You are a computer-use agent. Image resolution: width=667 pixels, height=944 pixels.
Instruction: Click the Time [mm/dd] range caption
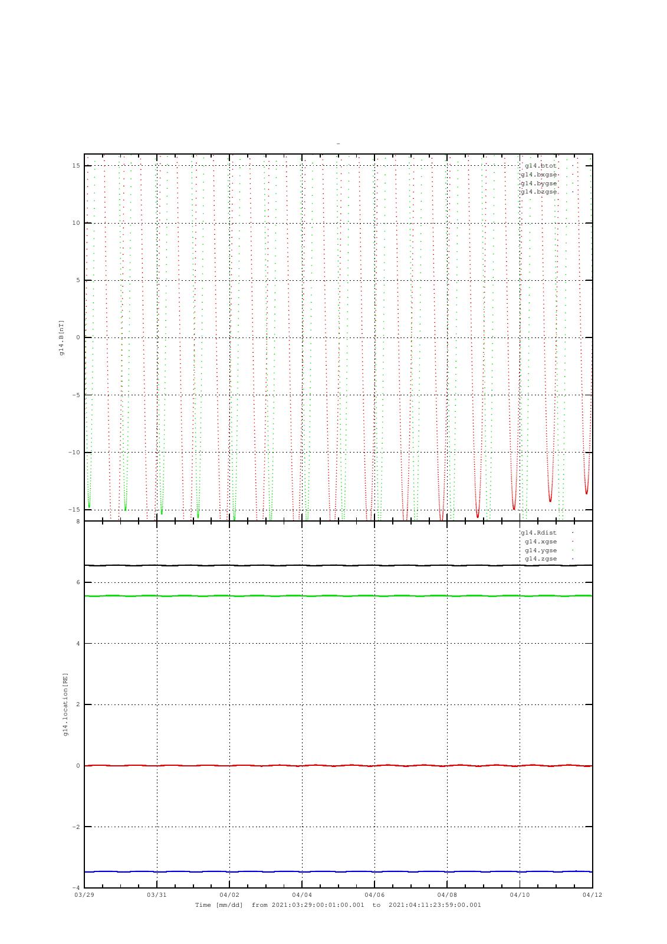pos(338,905)
